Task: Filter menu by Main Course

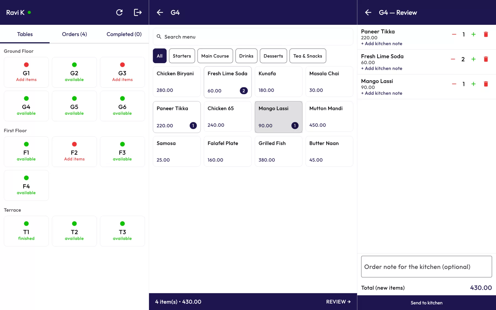Action: (215, 56)
